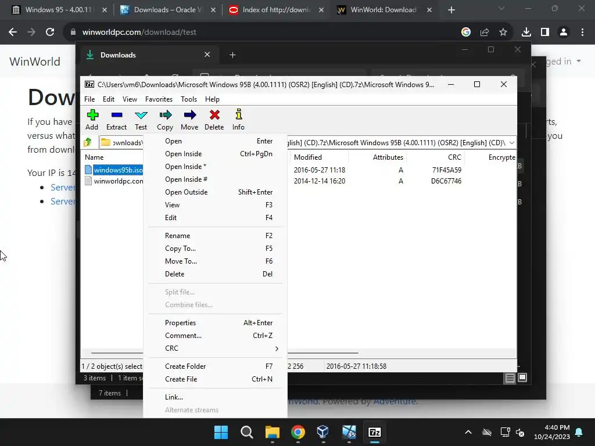This screenshot has height=446, width=595.
Task: Select the winworldpc.com text file icon
Action: point(88,181)
